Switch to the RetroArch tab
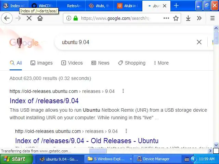 pos(71,6)
